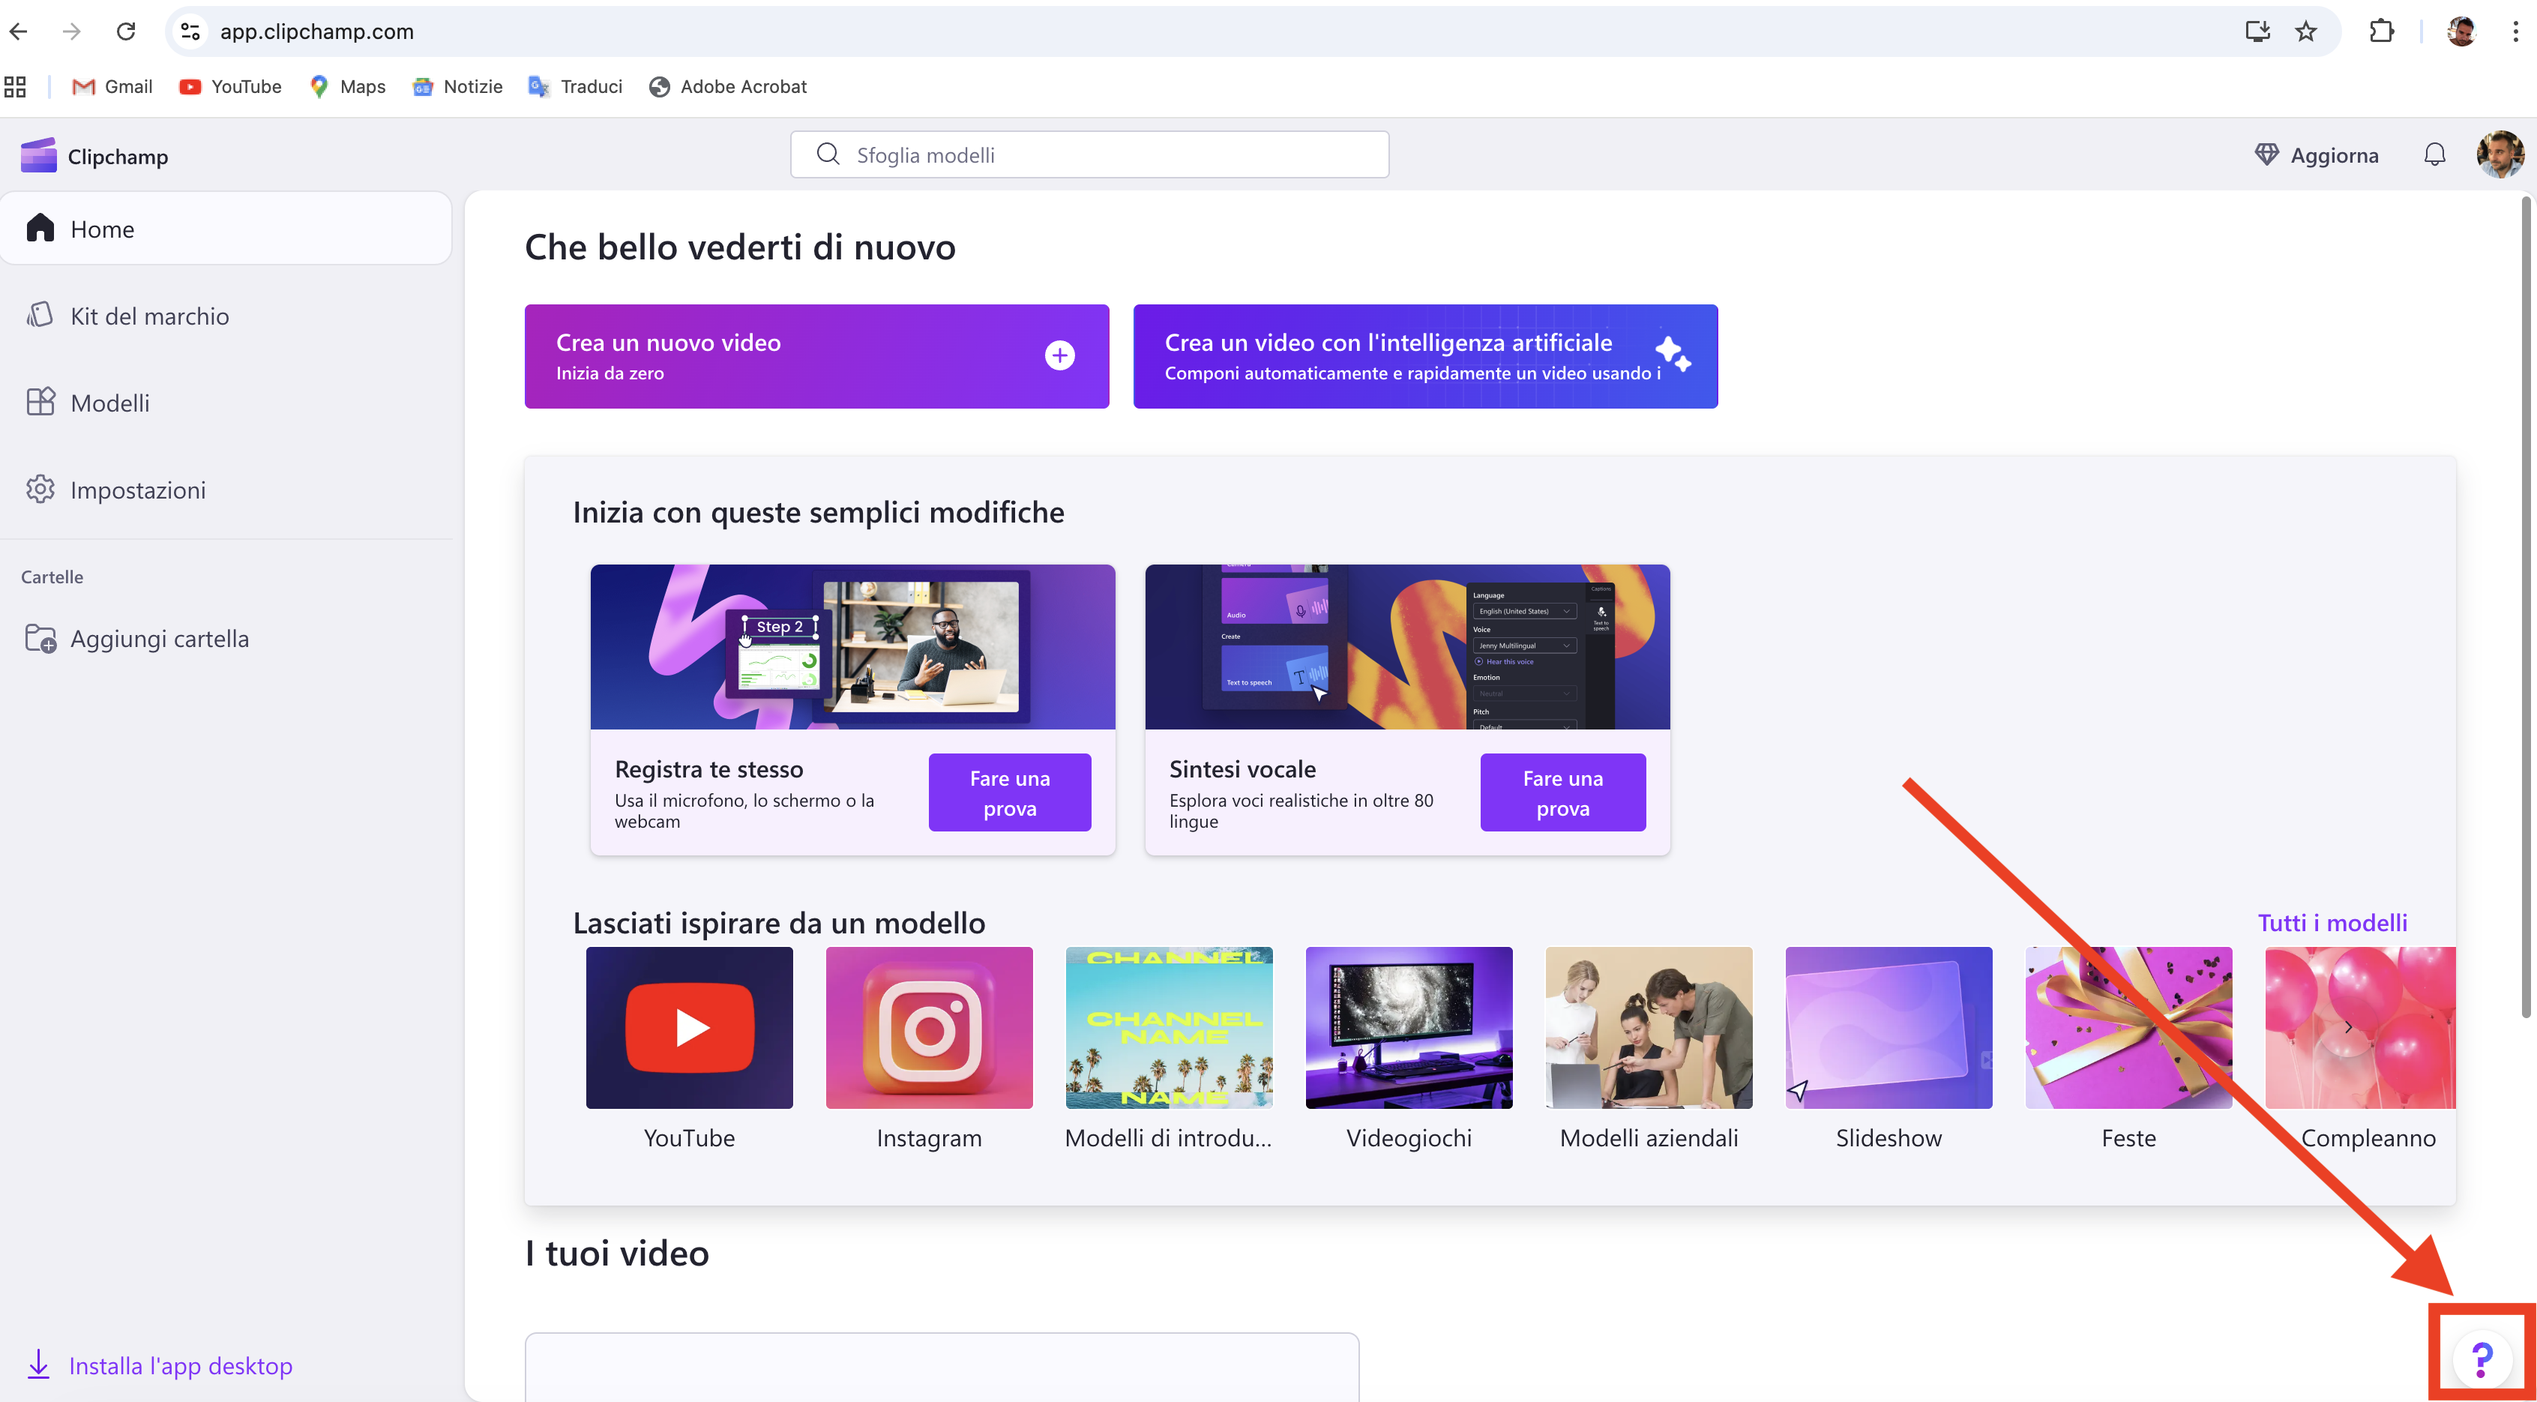Image resolution: width=2537 pixels, height=1402 pixels.
Task: Click Aggiungi cartella to add folder
Action: 138,639
